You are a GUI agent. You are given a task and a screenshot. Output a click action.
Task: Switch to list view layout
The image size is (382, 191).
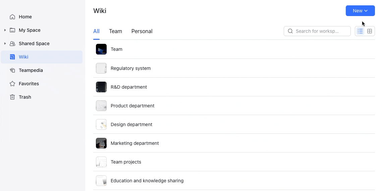360,31
